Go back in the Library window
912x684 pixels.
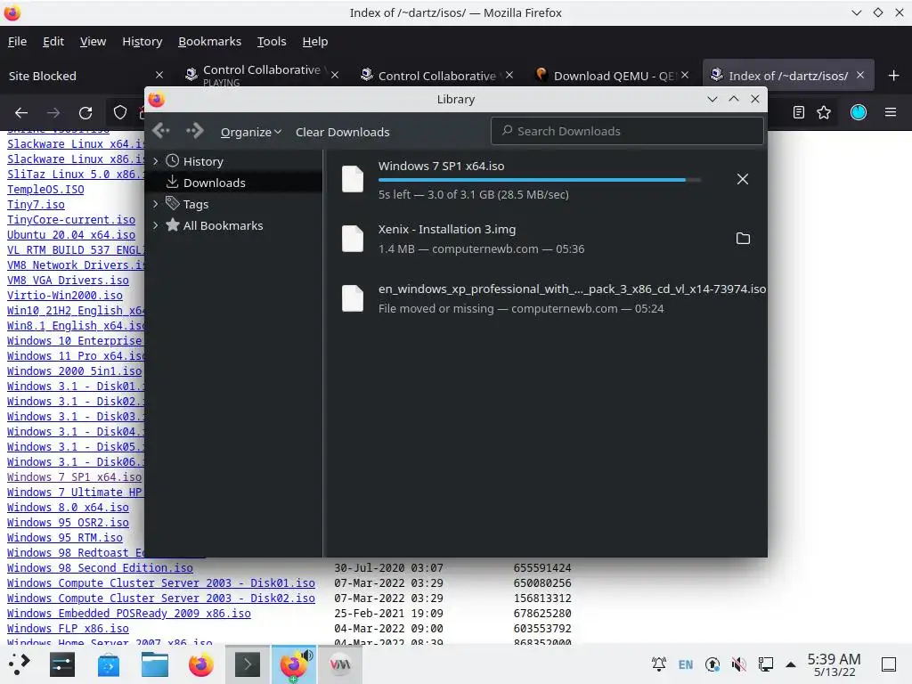(x=161, y=131)
